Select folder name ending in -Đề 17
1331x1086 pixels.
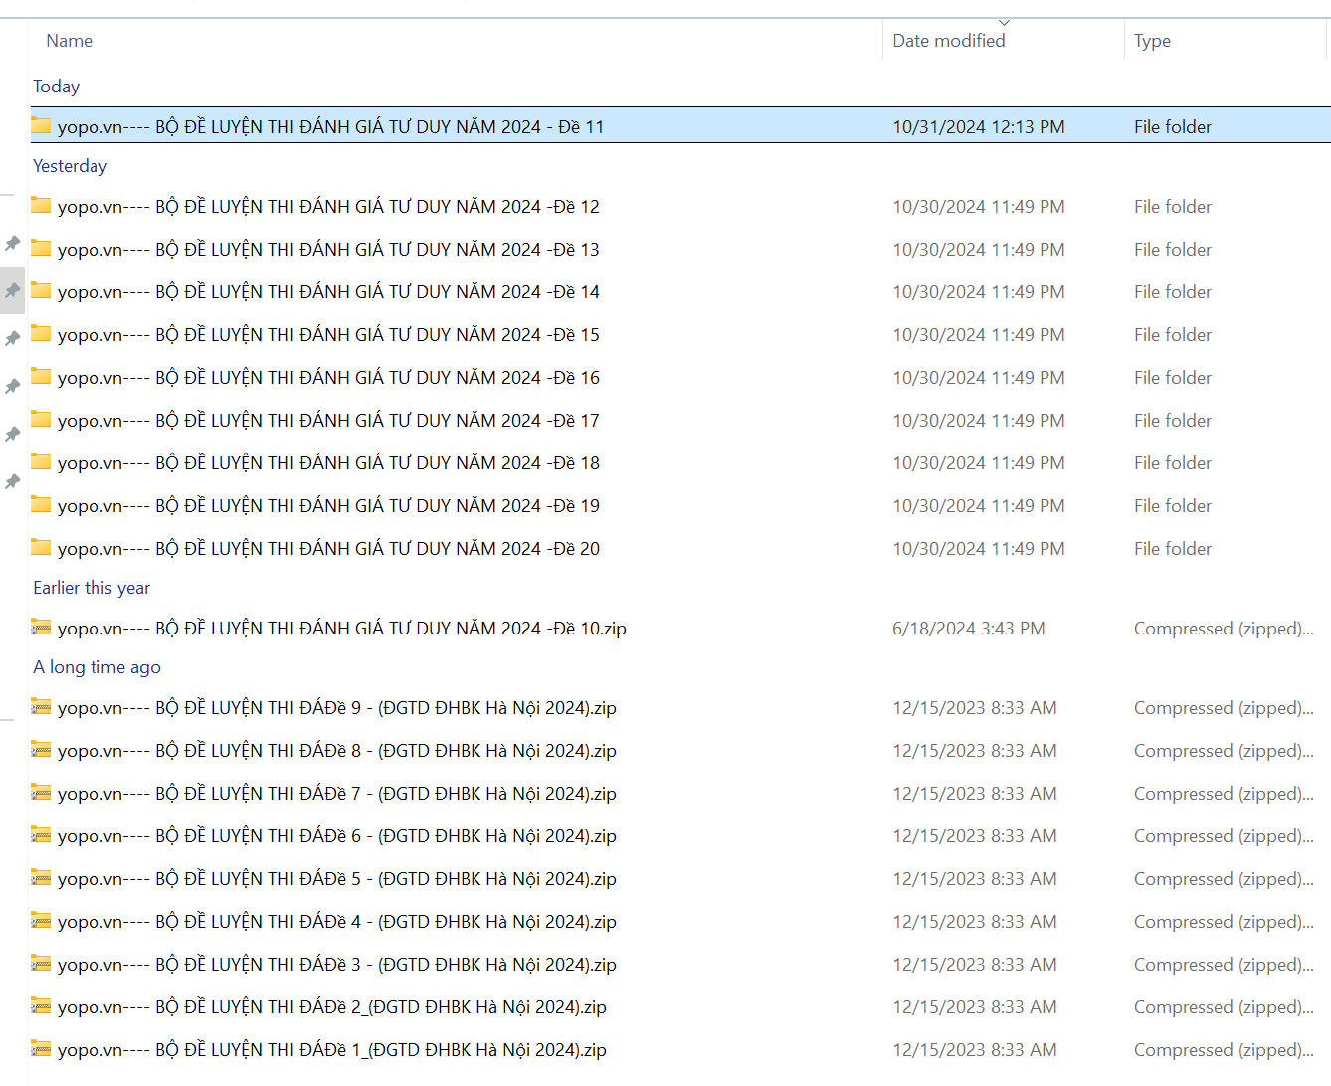point(328,420)
